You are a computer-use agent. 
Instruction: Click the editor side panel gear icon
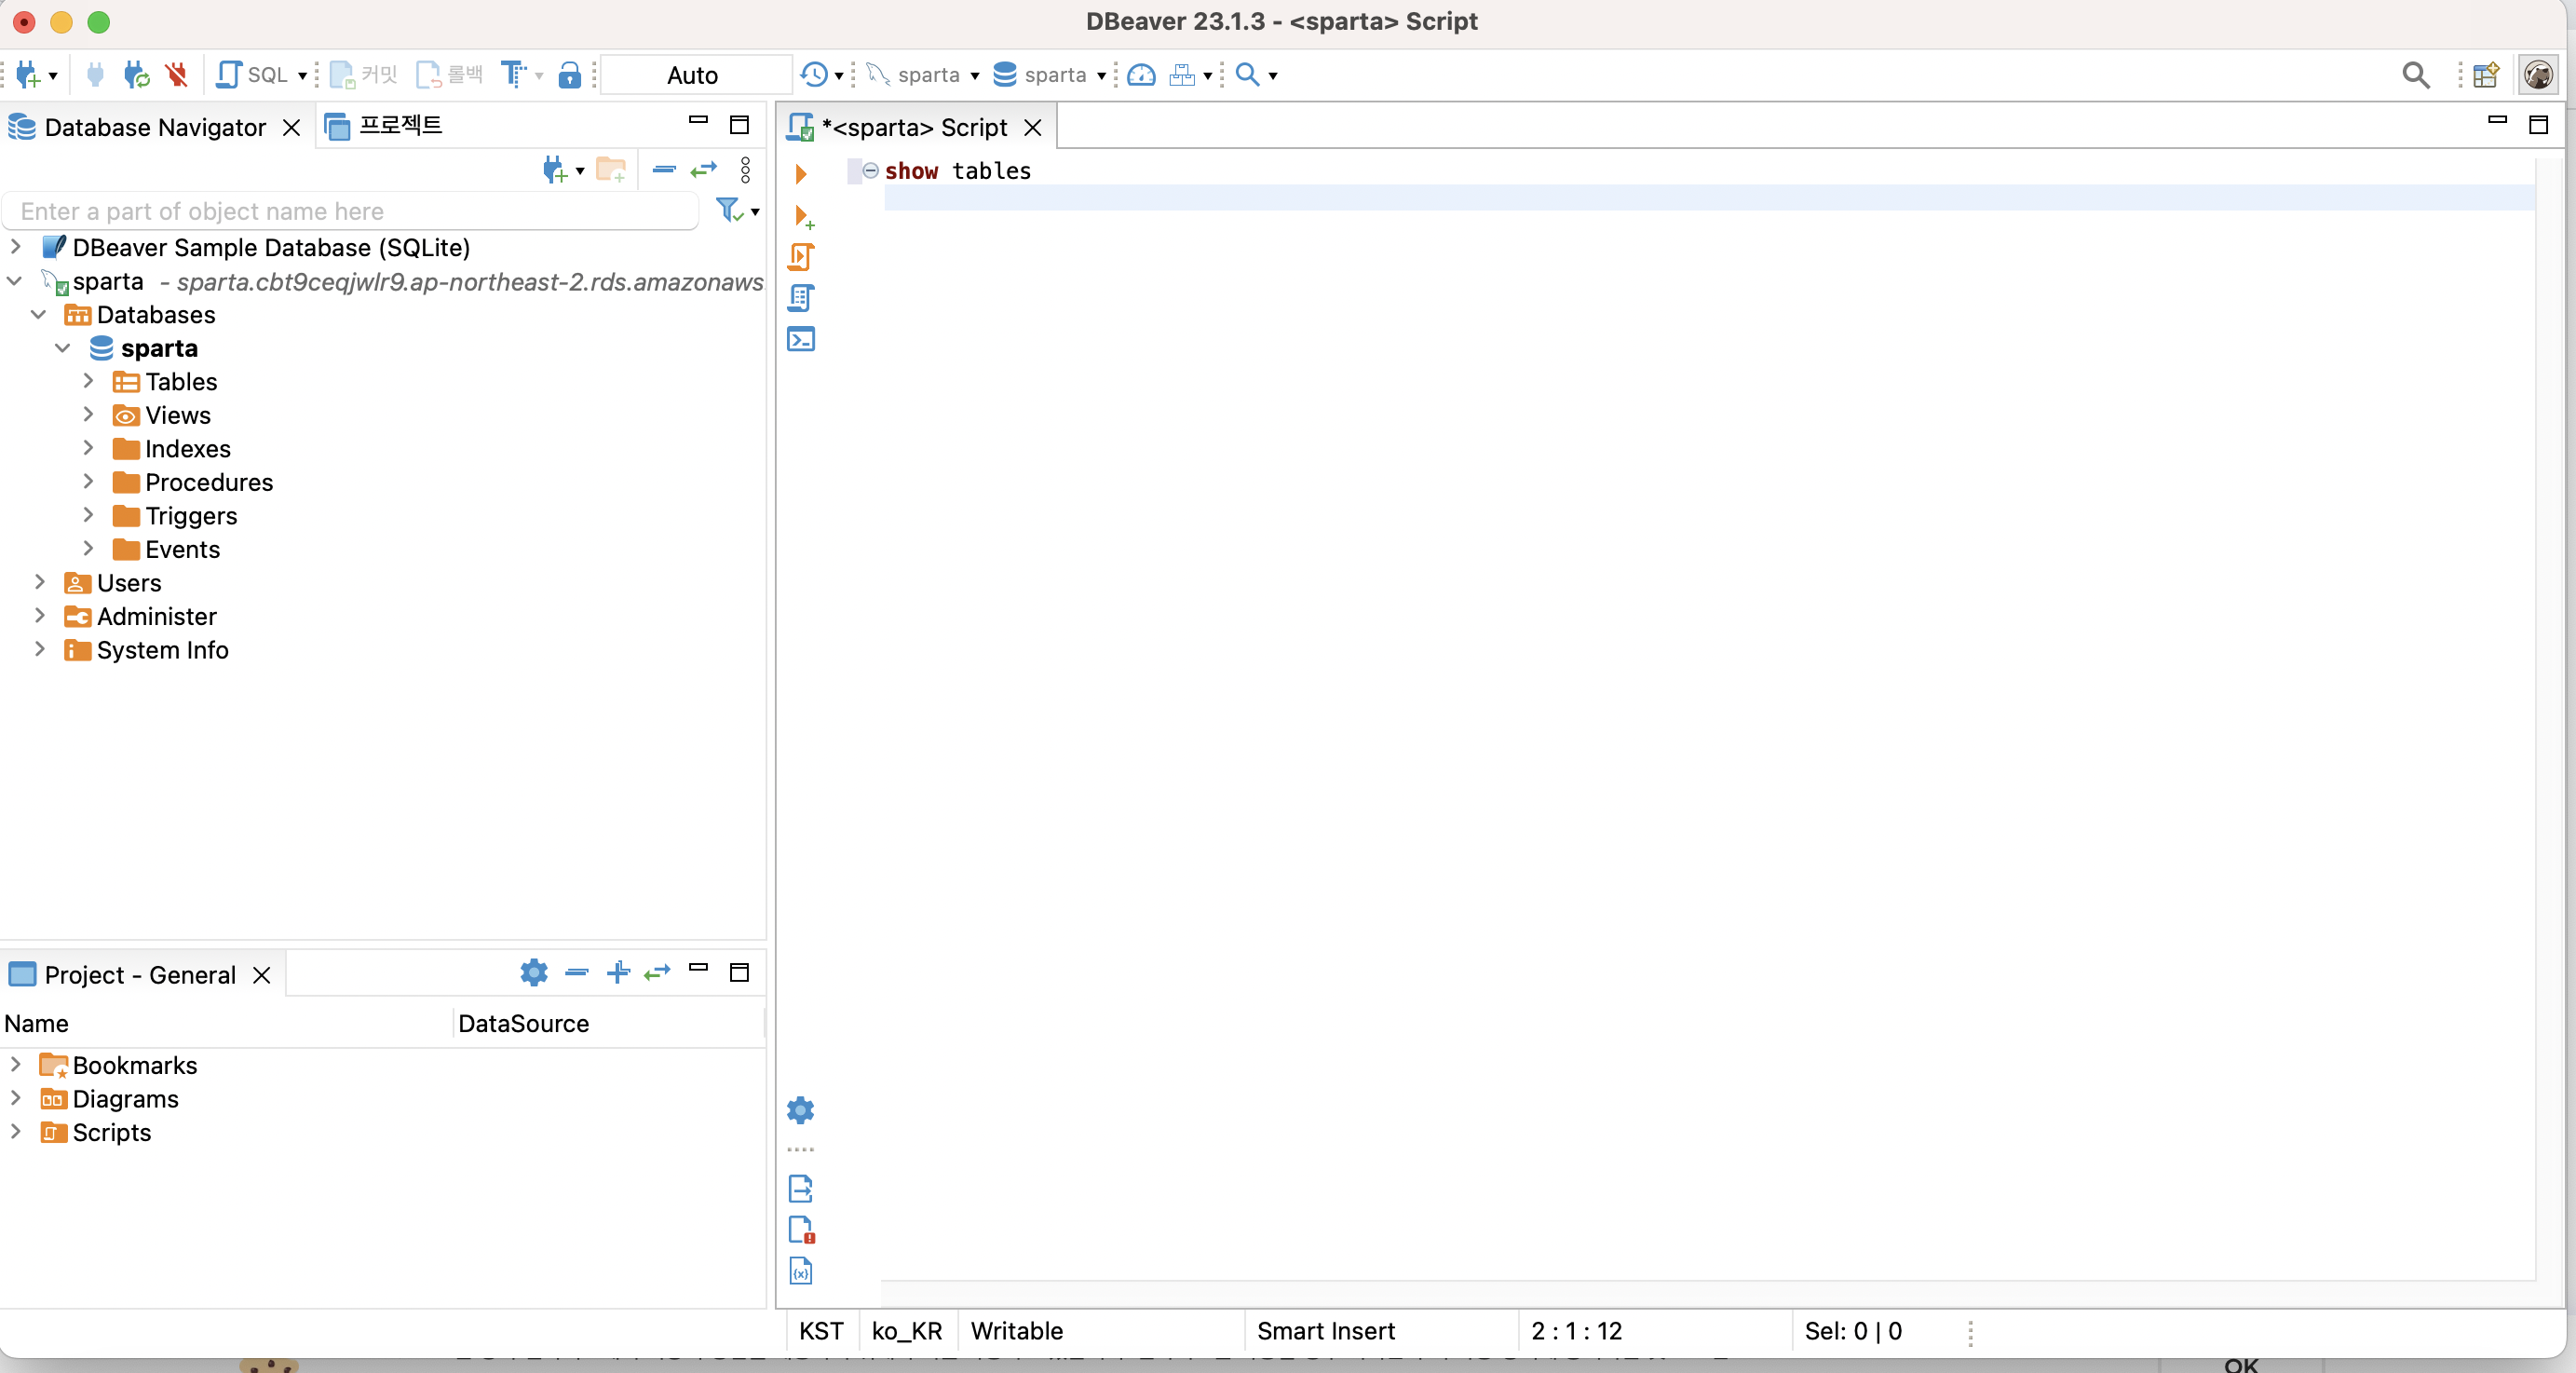tap(801, 1110)
